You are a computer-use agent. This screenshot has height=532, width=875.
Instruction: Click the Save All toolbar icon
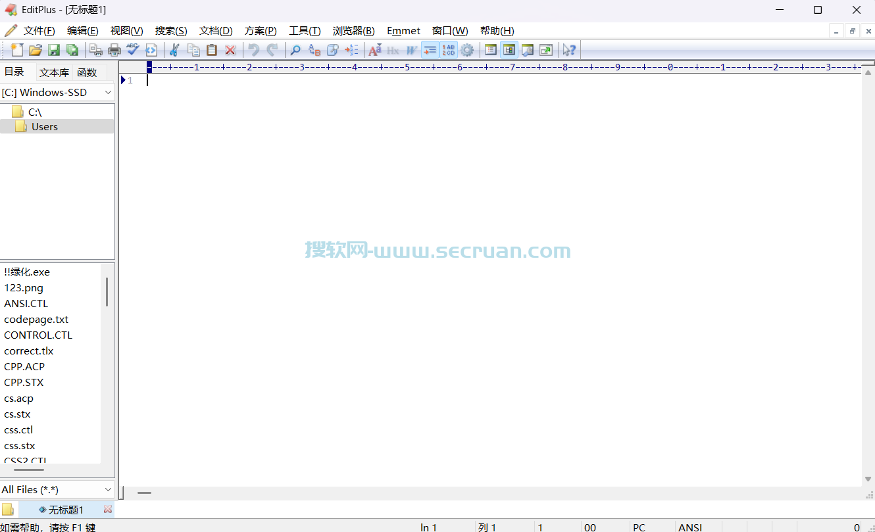click(x=72, y=50)
